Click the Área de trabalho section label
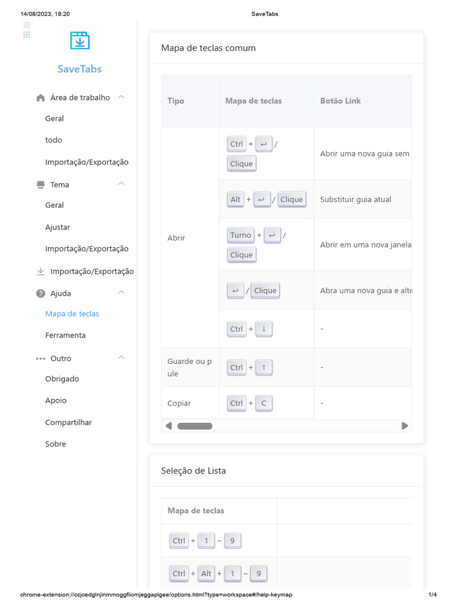 (x=80, y=98)
